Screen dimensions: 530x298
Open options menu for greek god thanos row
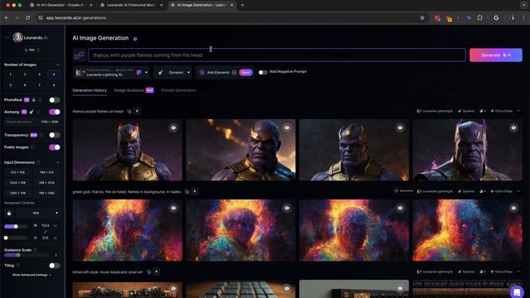(x=518, y=191)
